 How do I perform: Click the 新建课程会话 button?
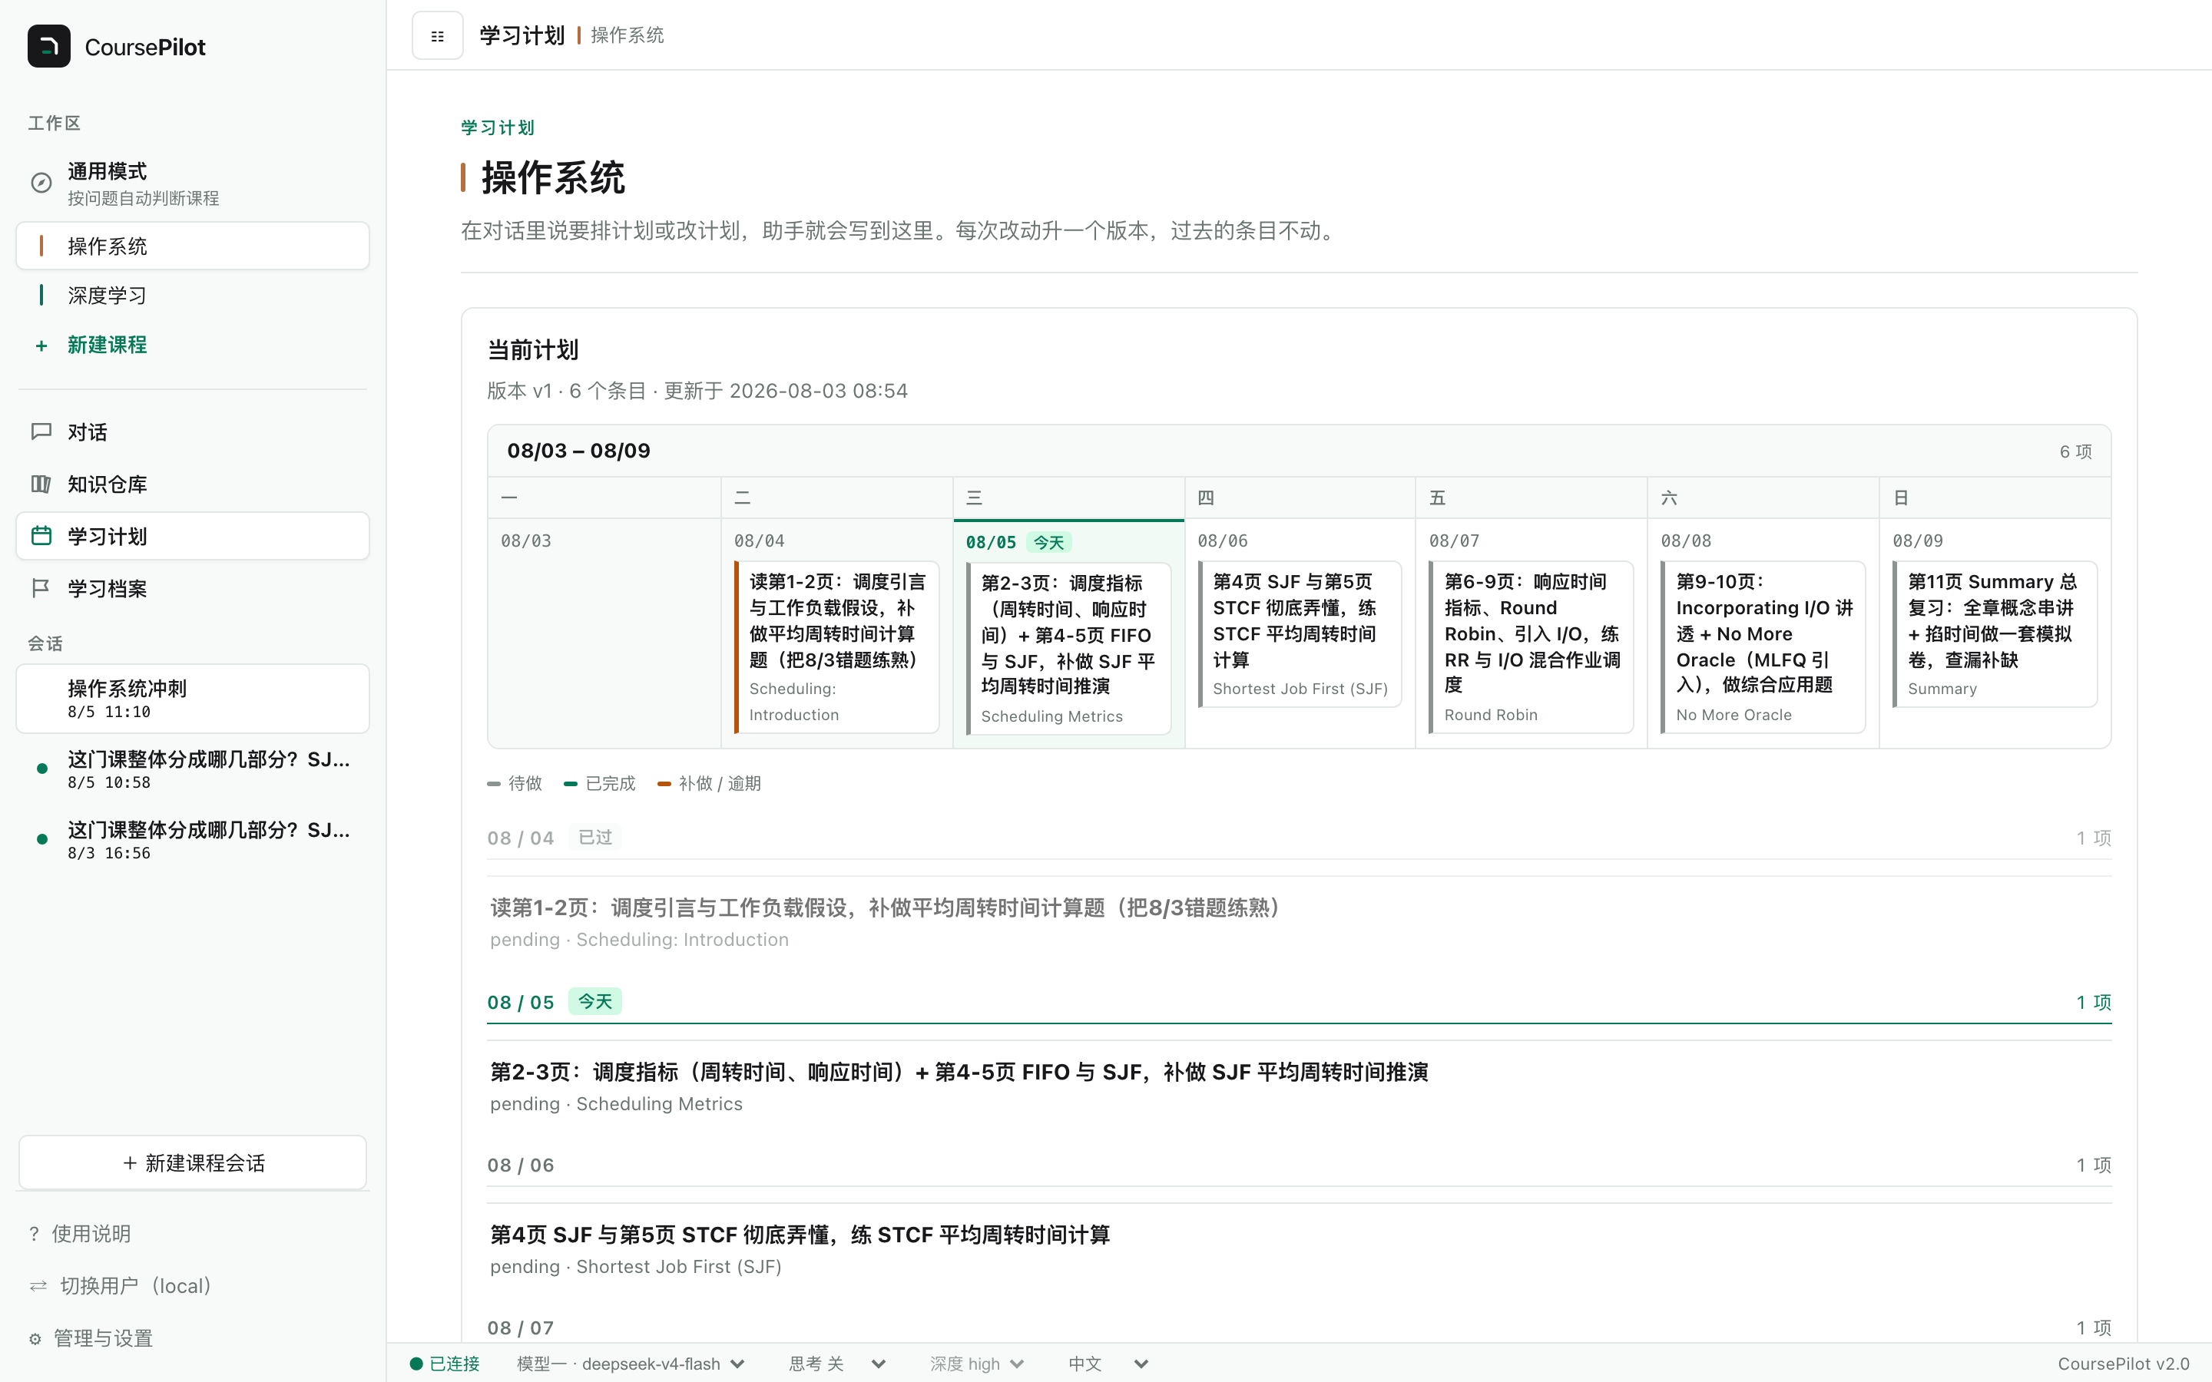(193, 1162)
